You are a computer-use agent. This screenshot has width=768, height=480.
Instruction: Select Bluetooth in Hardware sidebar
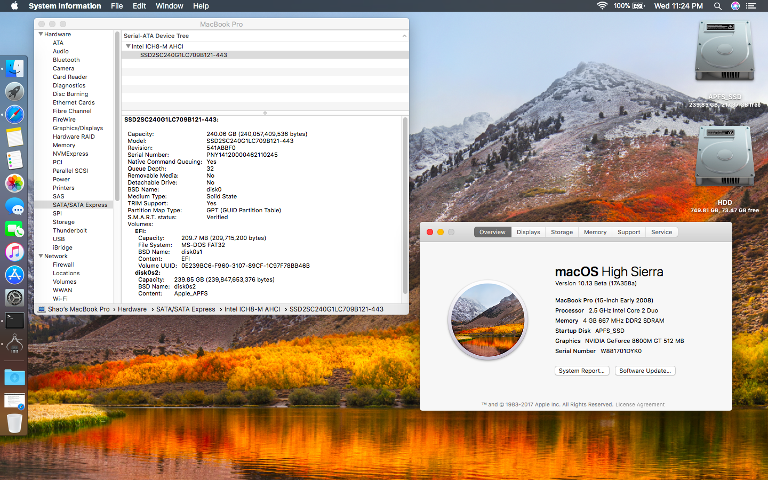[x=66, y=60]
